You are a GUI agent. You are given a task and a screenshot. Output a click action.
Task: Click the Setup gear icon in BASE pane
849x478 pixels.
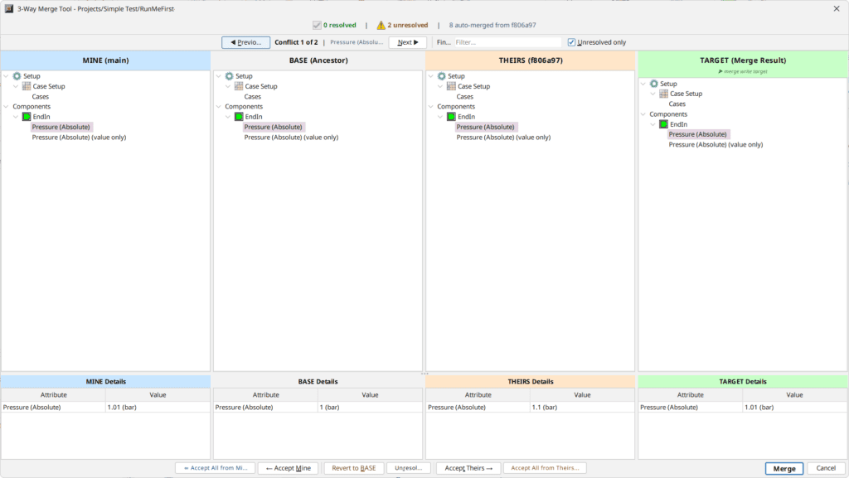pos(229,76)
